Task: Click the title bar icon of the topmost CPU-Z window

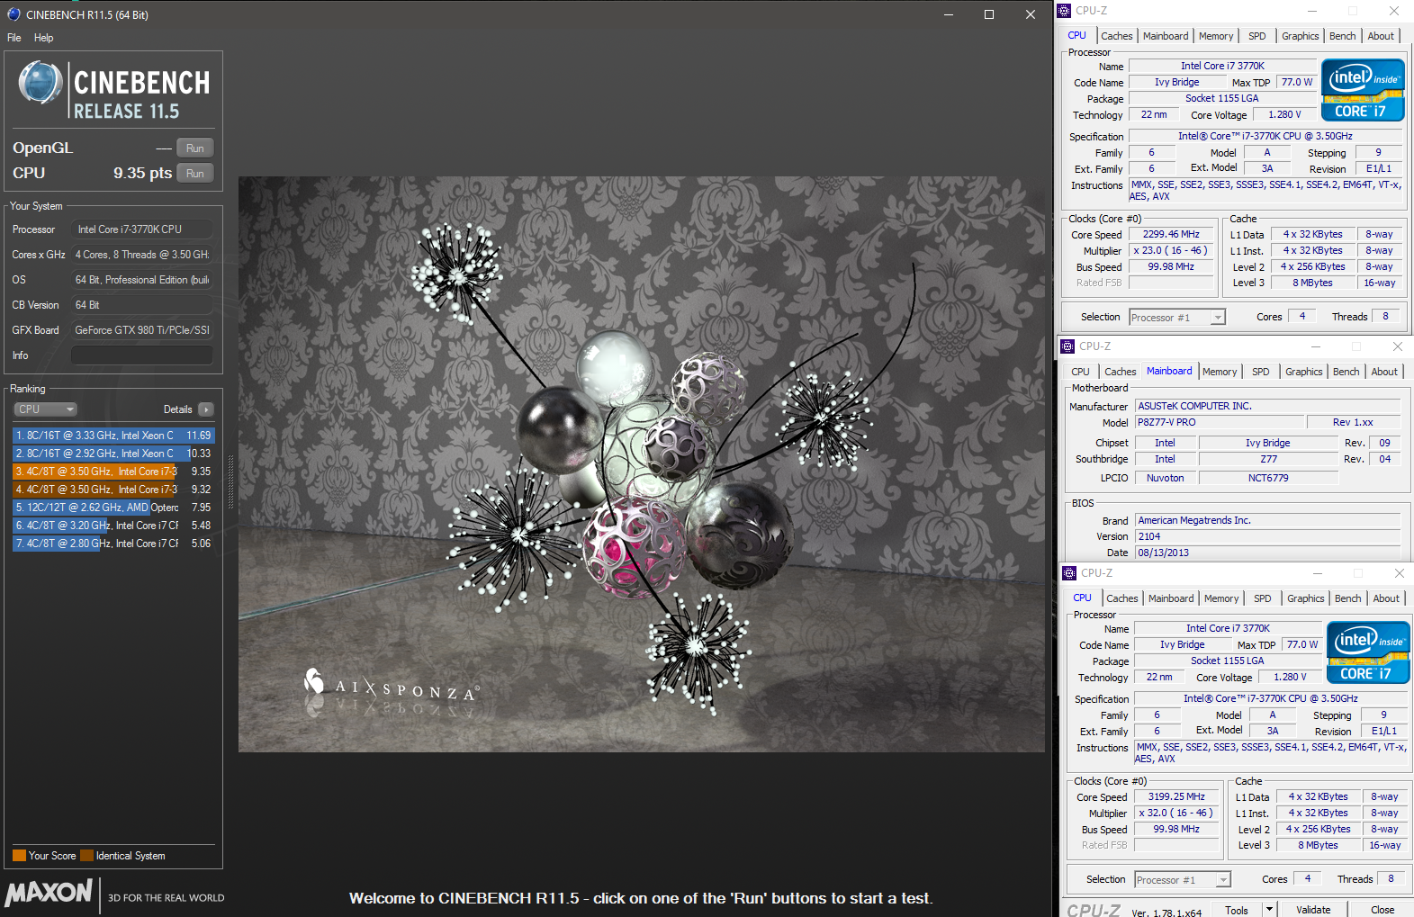Action: pos(1064,11)
